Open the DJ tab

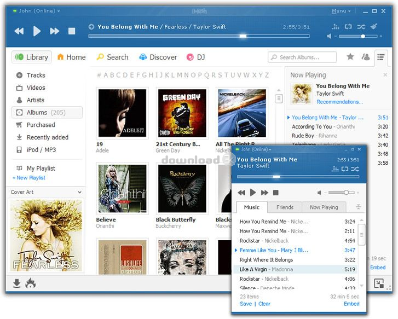click(x=195, y=57)
